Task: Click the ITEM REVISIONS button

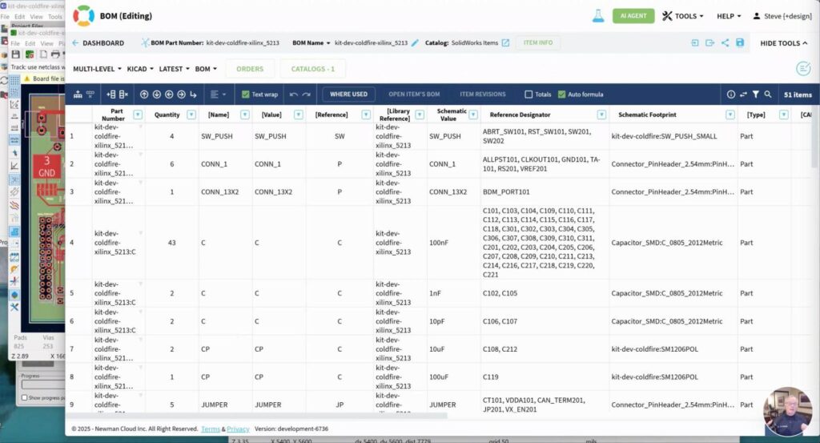Action: point(483,95)
